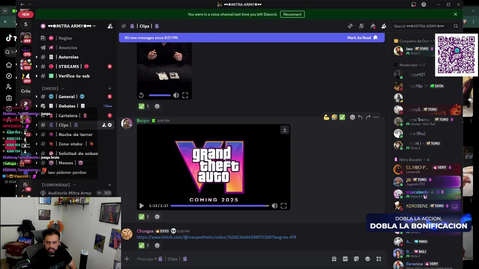Expand threads of General channel
Viewport: 479px width, 269px height.
click(36, 97)
